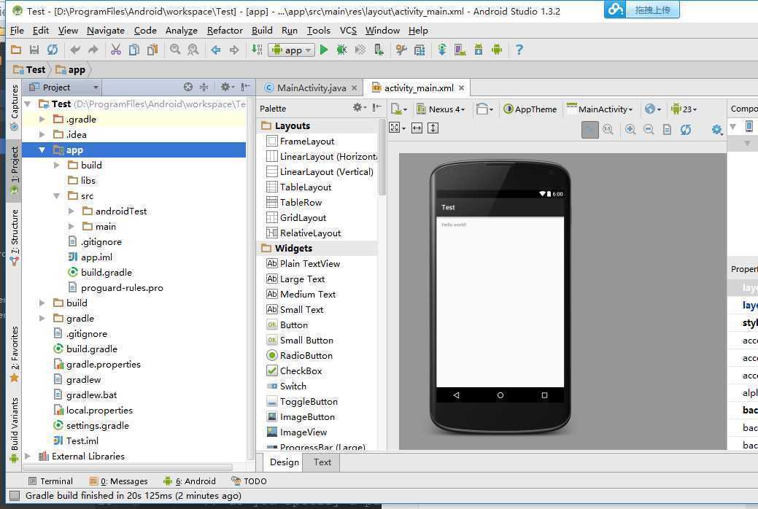This screenshot has height=509, width=758.
Task: Run the app with green play icon
Action: [x=324, y=50]
